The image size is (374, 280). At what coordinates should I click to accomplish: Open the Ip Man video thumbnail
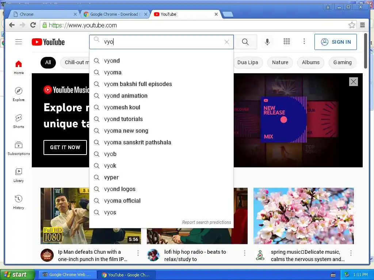[x=65, y=216]
